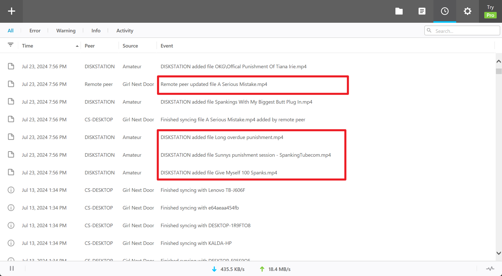Click the download speed arrow icon
Screen dimensions: 502x276
coord(214,269)
